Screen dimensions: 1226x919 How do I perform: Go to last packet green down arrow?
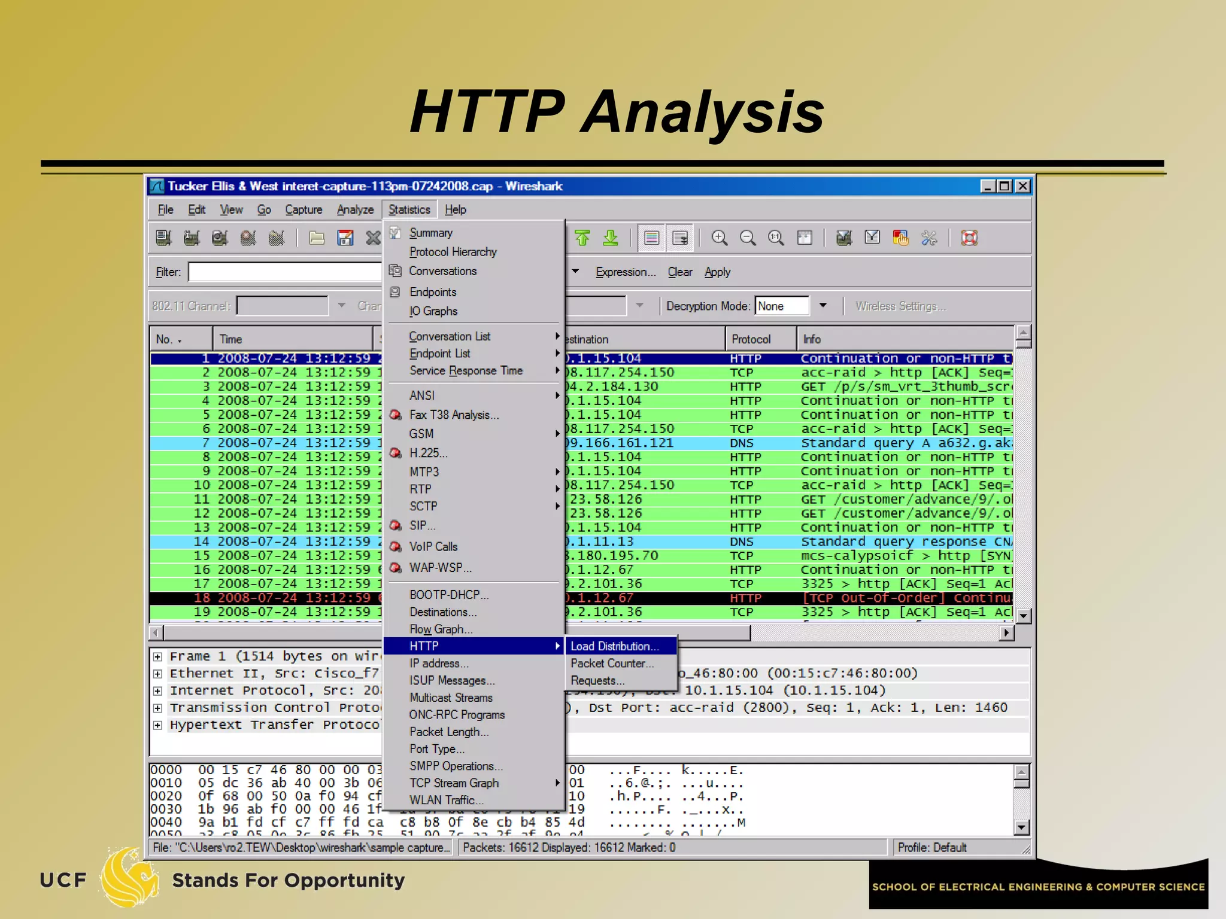coord(611,238)
